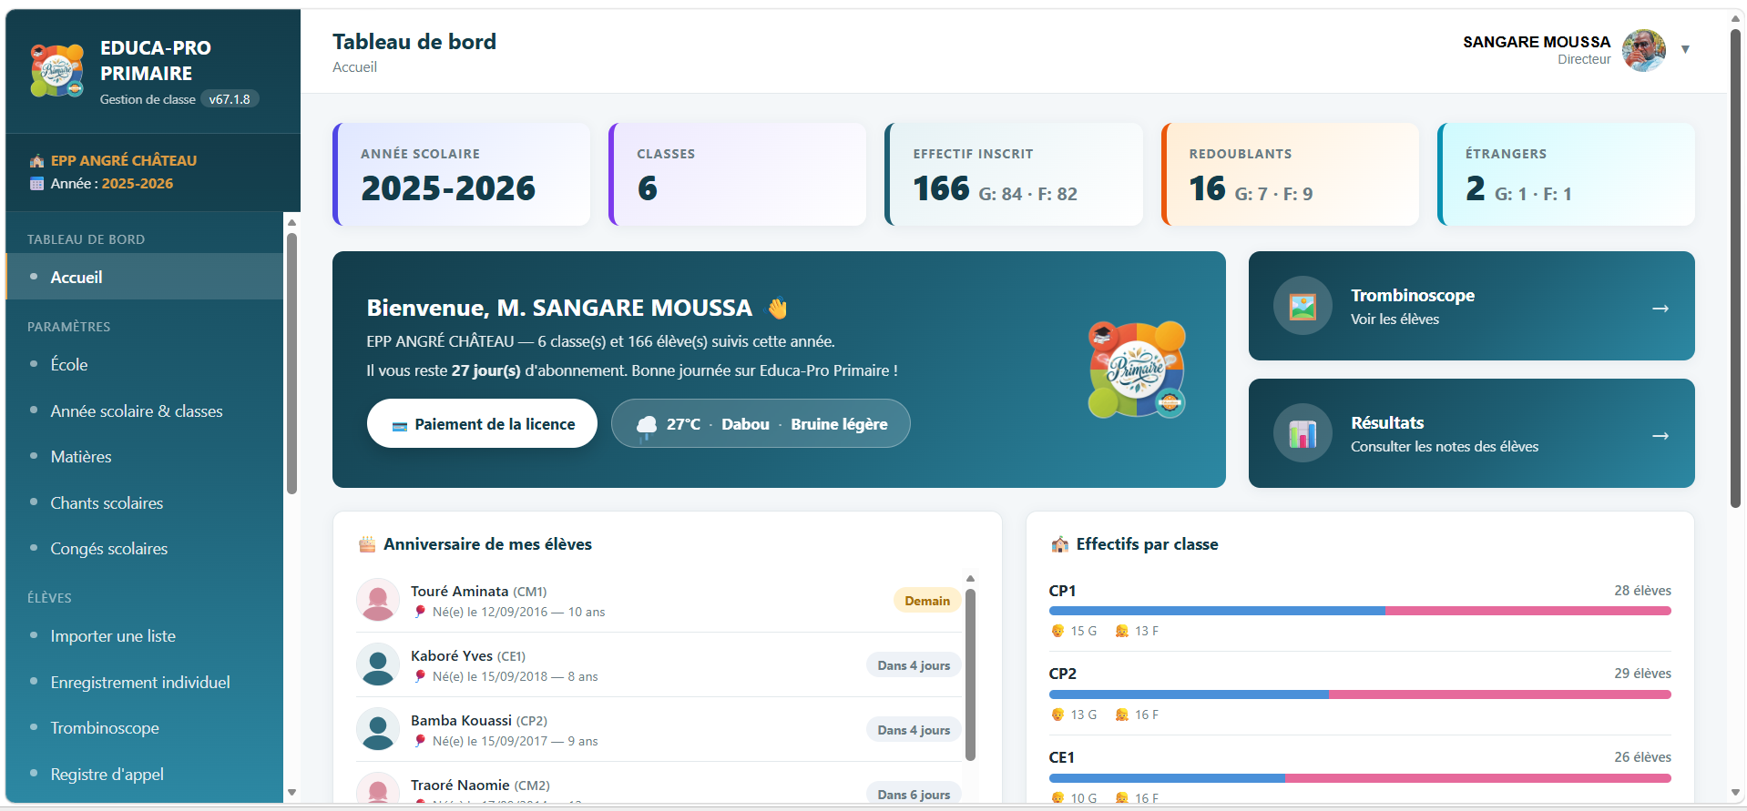Click the arrow on Résultats card
The height and width of the screenshot is (811, 1747).
(x=1660, y=436)
